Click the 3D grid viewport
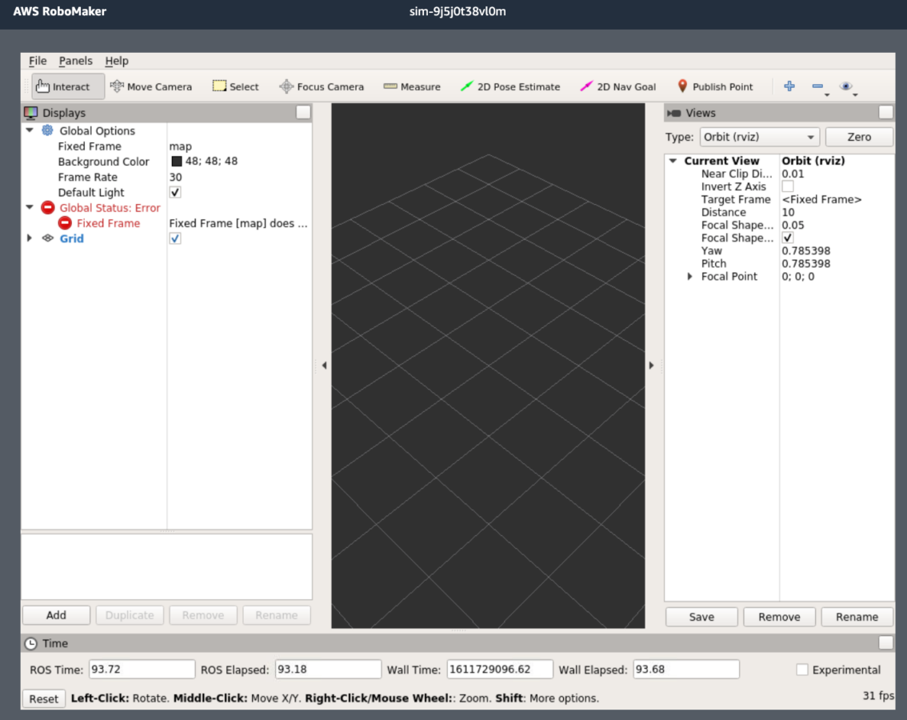 click(x=488, y=366)
